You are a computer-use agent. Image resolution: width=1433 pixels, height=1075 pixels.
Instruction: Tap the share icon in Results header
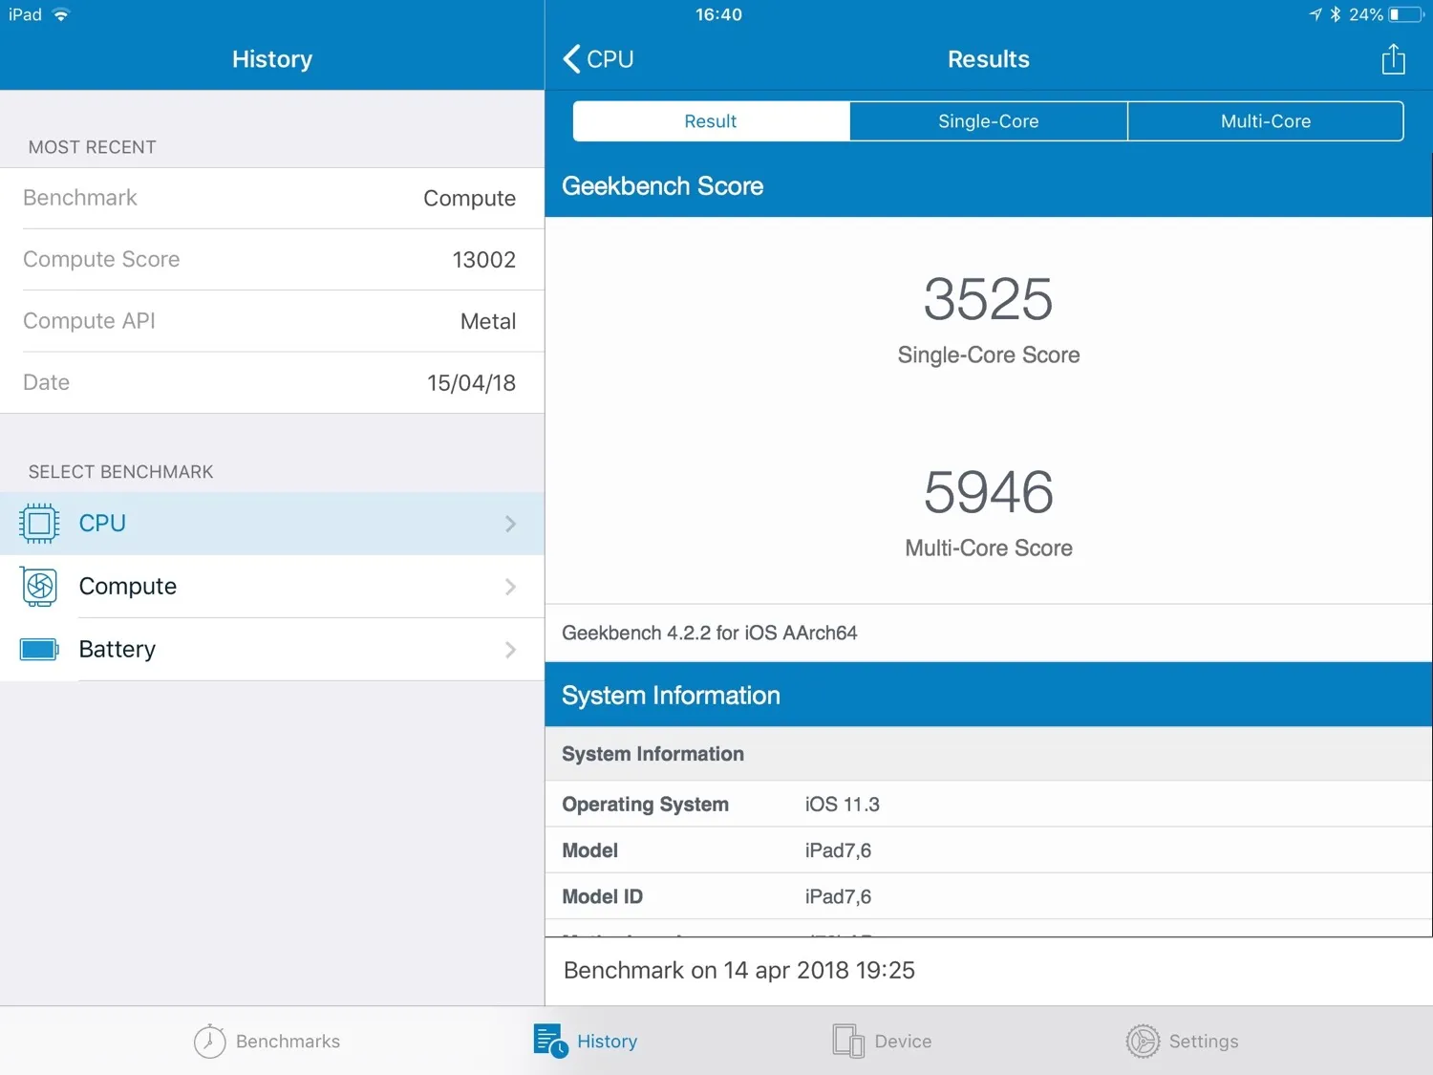[x=1393, y=59]
